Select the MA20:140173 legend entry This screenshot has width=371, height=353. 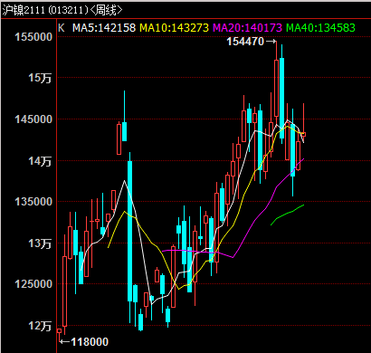248,28
